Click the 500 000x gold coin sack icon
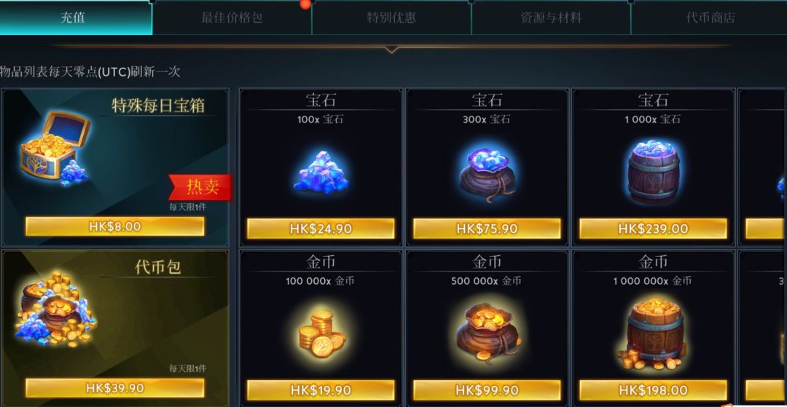Viewport: 787px width, 407px height. point(488,332)
